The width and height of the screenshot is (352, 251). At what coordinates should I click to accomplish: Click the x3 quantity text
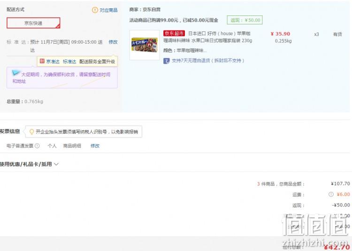coord(316,34)
